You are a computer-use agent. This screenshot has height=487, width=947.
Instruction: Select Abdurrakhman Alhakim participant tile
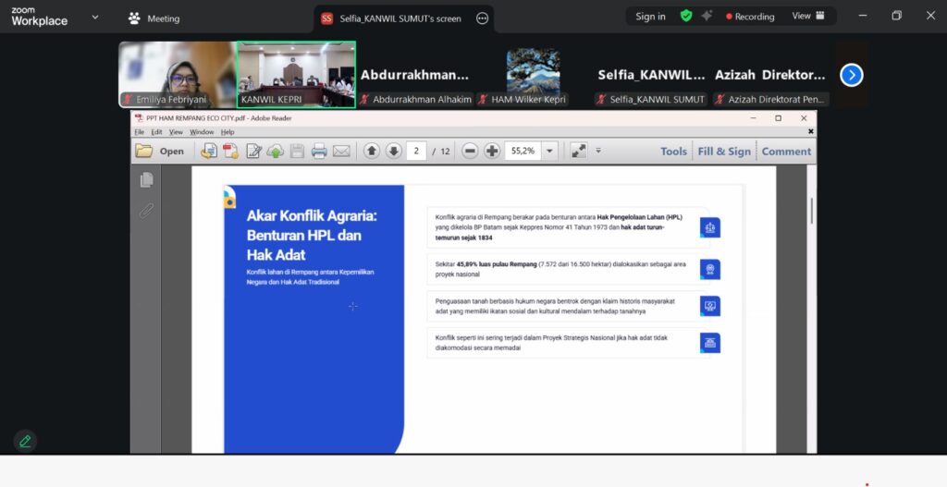click(x=415, y=74)
